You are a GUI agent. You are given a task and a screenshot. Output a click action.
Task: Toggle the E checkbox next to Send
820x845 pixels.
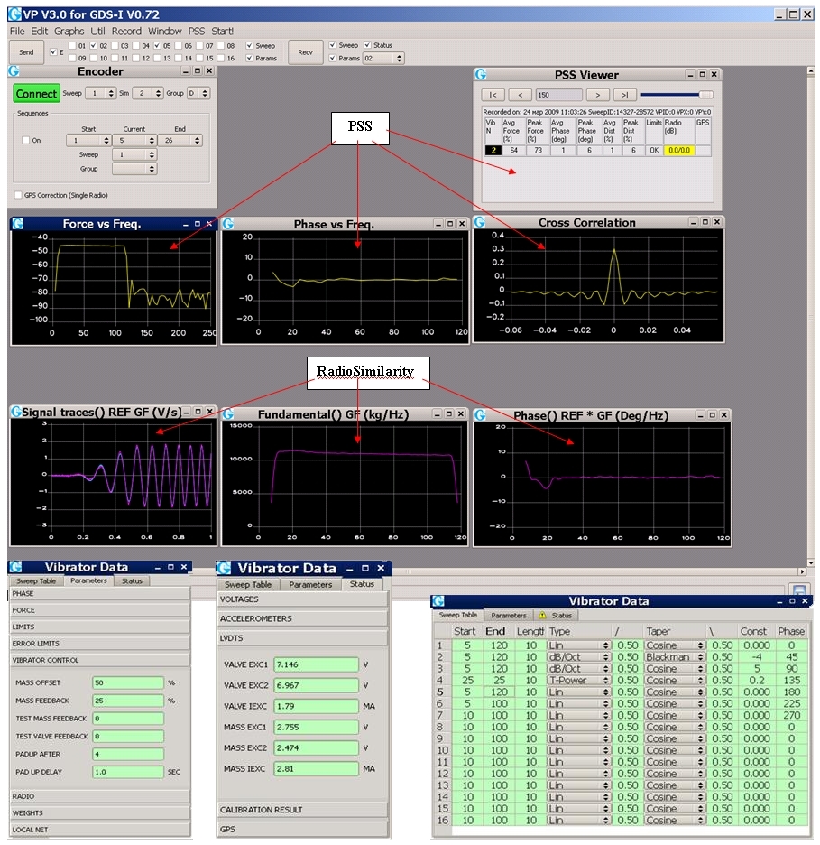coord(53,52)
